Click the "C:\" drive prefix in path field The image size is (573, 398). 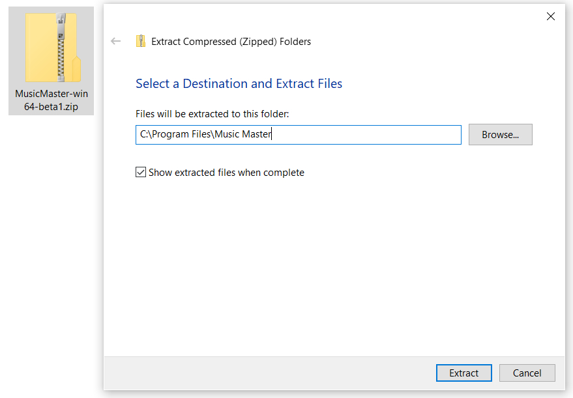145,135
